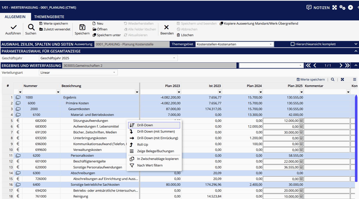Image resolution: width=359 pixels, height=199 pixels.
Task: Click the Suchen magnifier icon
Action: tap(31, 27)
